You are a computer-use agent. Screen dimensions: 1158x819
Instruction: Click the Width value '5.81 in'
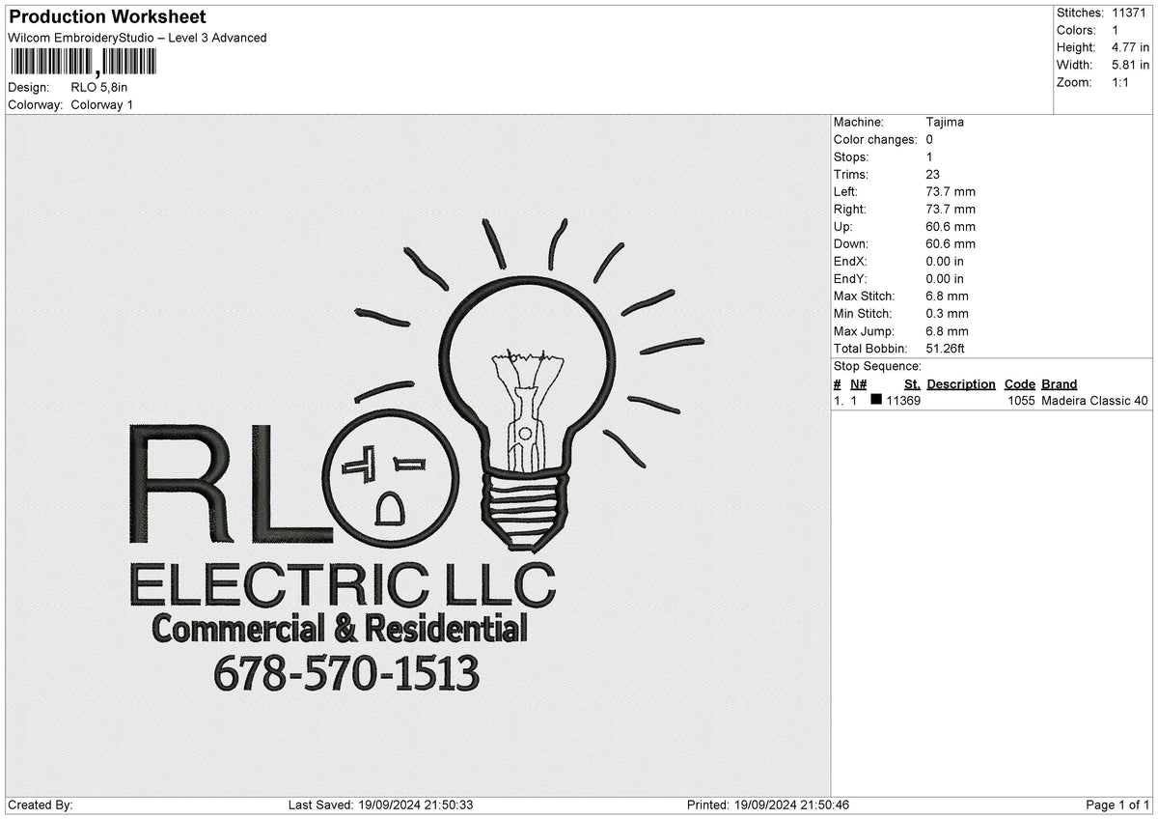[x=1130, y=65]
